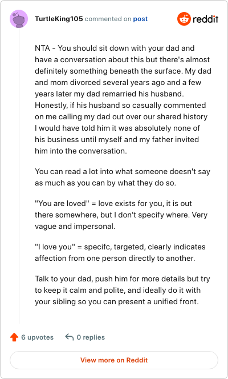Click the "6 upvotes" label
This screenshot has width=228, height=379.
pos(38,337)
